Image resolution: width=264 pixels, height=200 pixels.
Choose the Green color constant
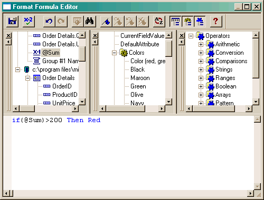click(138, 86)
